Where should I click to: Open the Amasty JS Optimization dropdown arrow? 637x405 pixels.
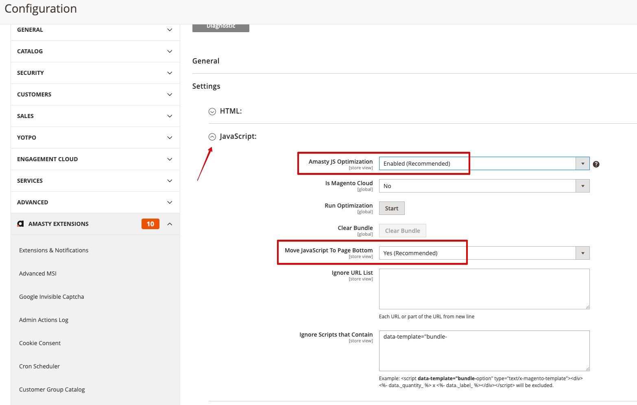pyautogui.click(x=582, y=163)
